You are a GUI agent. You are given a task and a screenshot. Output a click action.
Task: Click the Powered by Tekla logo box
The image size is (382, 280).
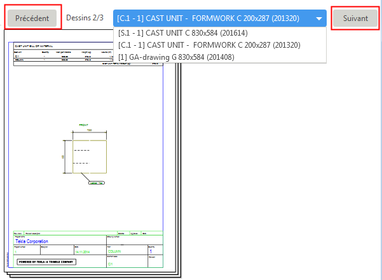(x=43, y=261)
